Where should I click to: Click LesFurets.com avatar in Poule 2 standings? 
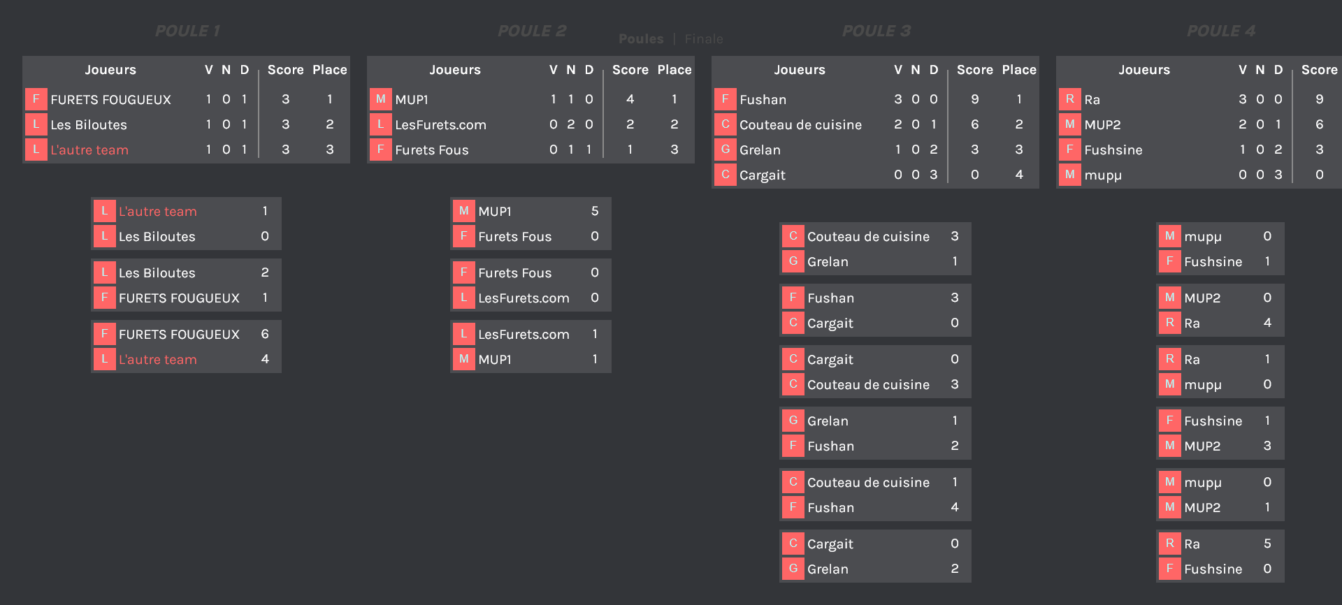(380, 124)
